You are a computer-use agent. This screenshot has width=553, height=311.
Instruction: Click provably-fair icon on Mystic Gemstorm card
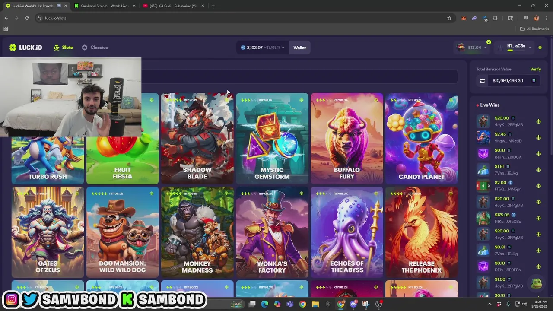click(301, 100)
